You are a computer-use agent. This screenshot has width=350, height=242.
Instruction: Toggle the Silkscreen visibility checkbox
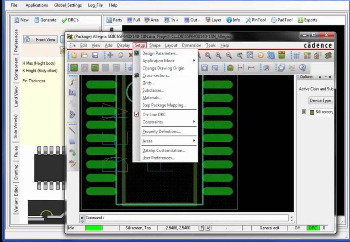304,112
